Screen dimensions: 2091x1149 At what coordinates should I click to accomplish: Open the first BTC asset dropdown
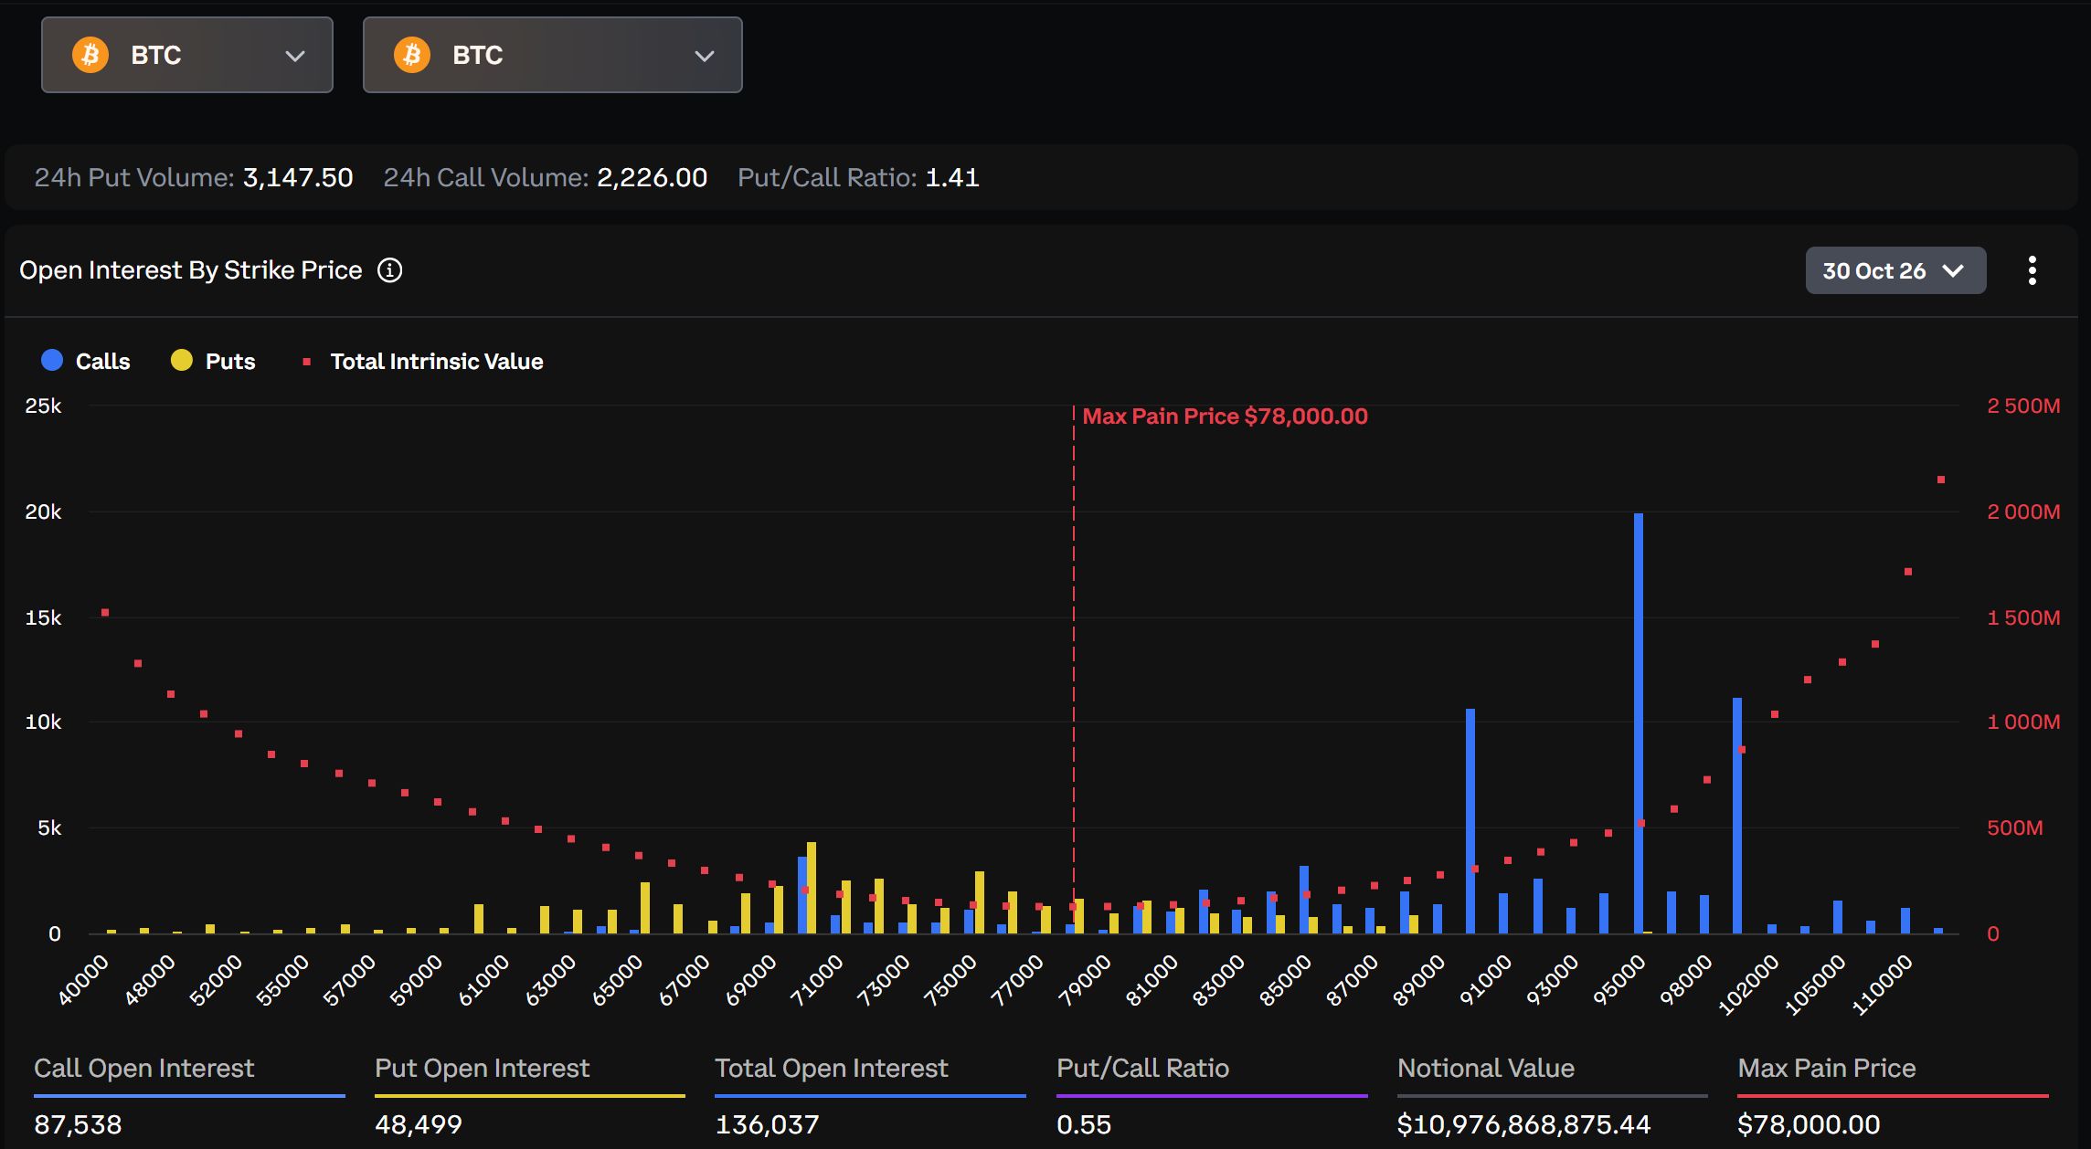pos(186,55)
